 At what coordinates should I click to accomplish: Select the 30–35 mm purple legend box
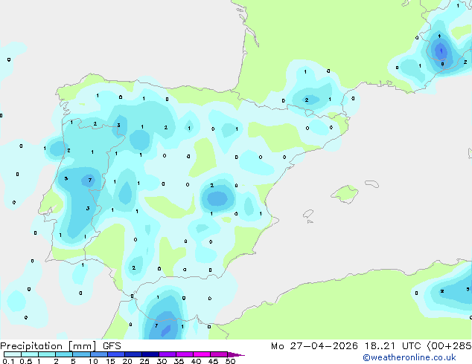click(168, 354)
